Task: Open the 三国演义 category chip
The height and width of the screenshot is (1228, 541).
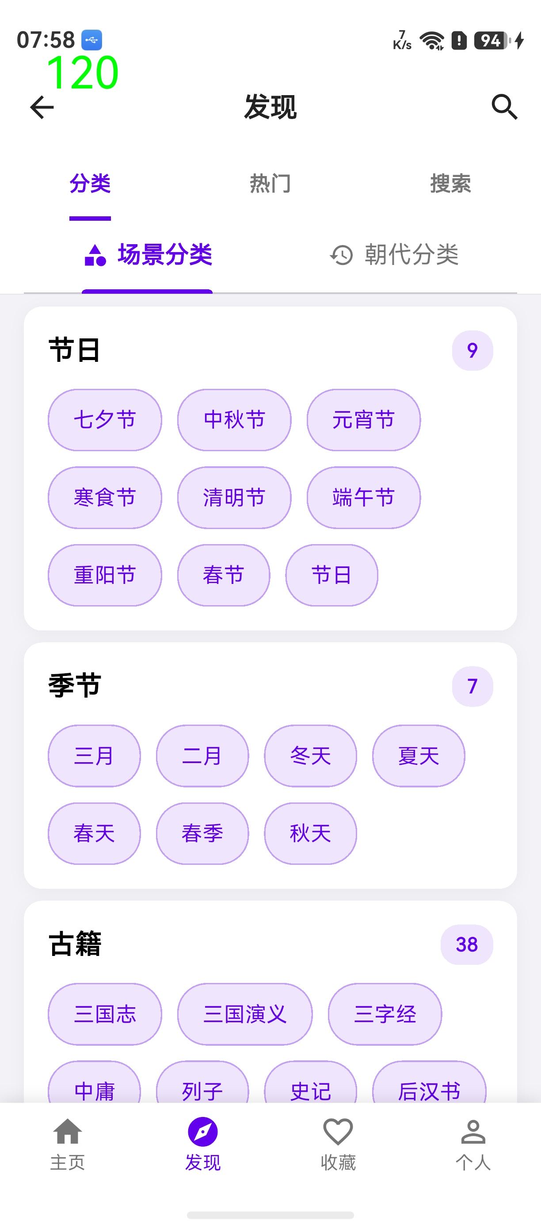Action: [x=245, y=1014]
